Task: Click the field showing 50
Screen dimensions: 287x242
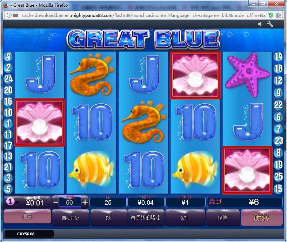Action: (70, 202)
